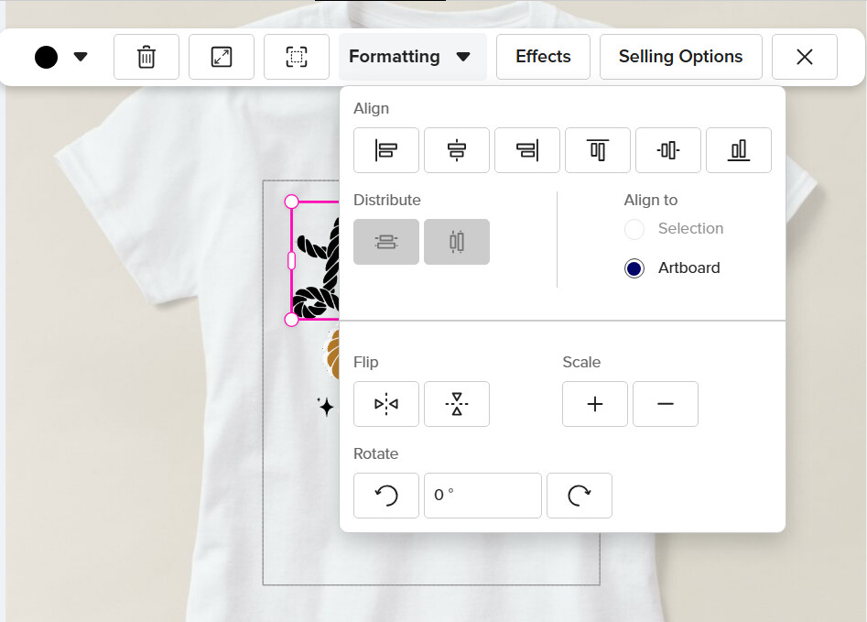Viewport: 867px width, 622px height.
Task: Open the Effects tab
Action: coord(543,57)
